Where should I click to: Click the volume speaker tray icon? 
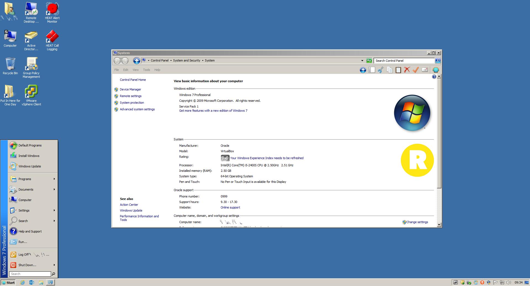pyautogui.click(x=508, y=282)
